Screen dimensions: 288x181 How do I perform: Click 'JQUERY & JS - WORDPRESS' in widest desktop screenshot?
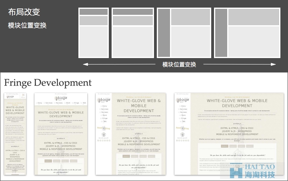coord(237,131)
